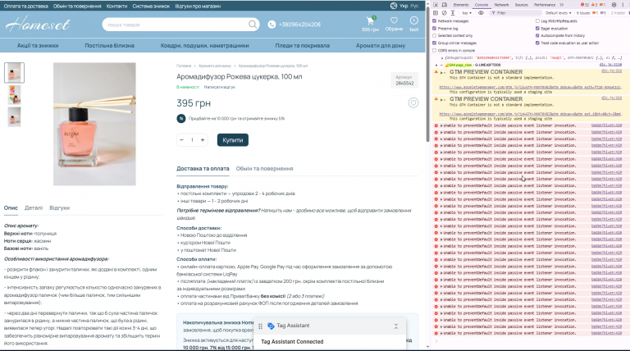Increase product quantity with plus
Viewport: 630px width, 351px height.
point(203,139)
